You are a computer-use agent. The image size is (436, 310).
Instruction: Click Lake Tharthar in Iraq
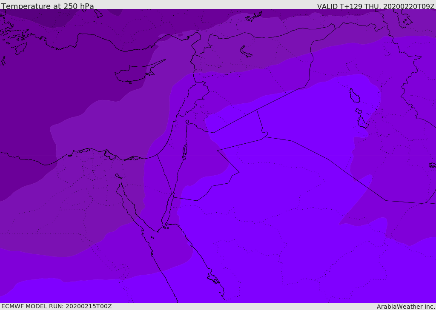[x=354, y=96]
